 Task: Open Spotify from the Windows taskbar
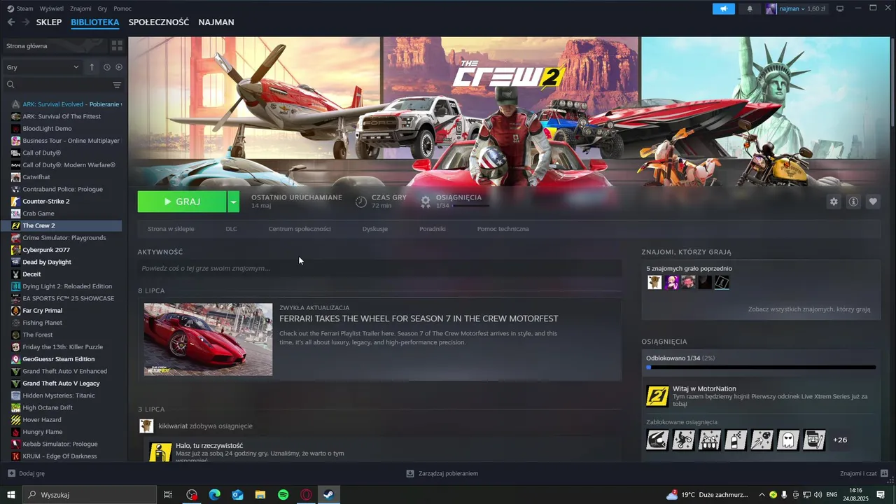coord(283,495)
